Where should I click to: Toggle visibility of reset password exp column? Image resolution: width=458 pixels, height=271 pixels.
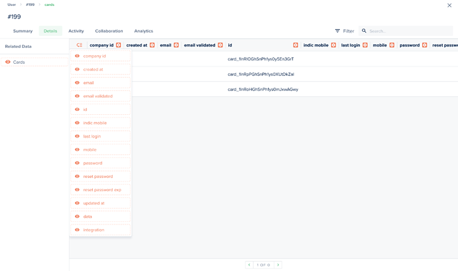(77, 190)
